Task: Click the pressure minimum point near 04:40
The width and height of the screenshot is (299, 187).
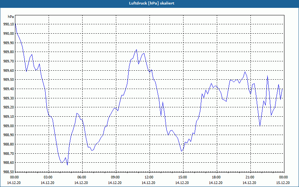Action: [67, 165]
